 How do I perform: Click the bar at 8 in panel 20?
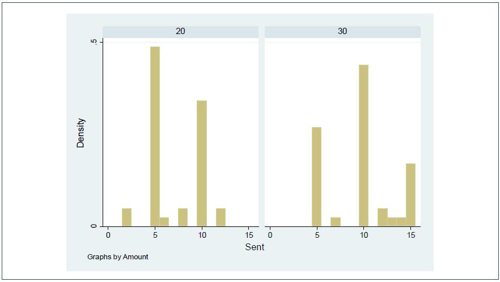point(183,217)
